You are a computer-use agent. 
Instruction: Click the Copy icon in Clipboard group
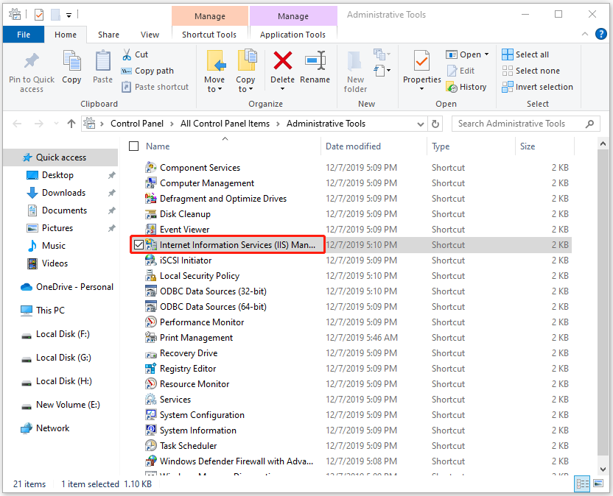tap(71, 60)
